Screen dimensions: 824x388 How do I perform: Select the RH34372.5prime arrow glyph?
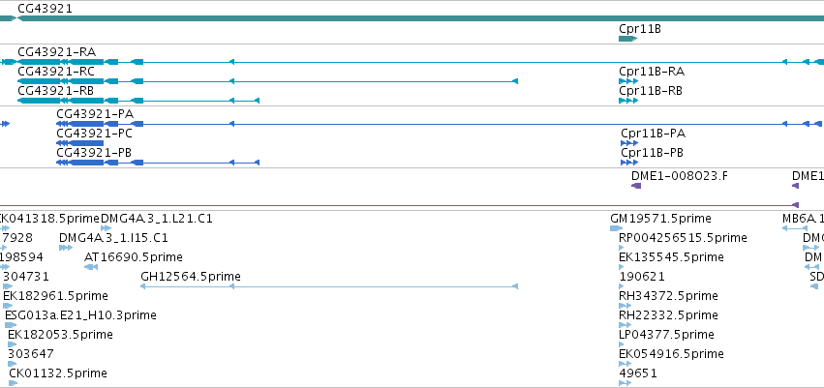[624, 306]
